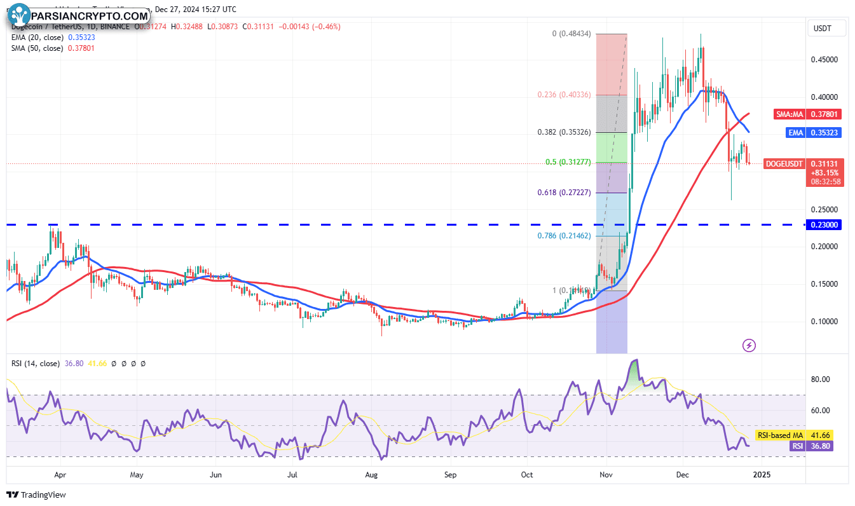This screenshot has width=855, height=506.
Task: Click the 0.25000 price axis value
Action: (824, 209)
